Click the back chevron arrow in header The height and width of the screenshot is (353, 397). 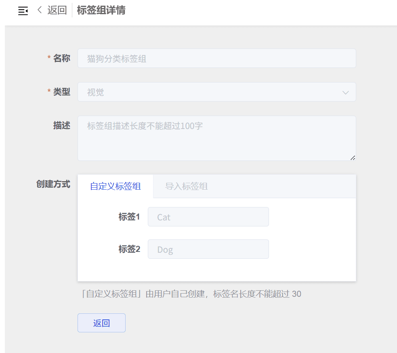(x=40, y=10)
